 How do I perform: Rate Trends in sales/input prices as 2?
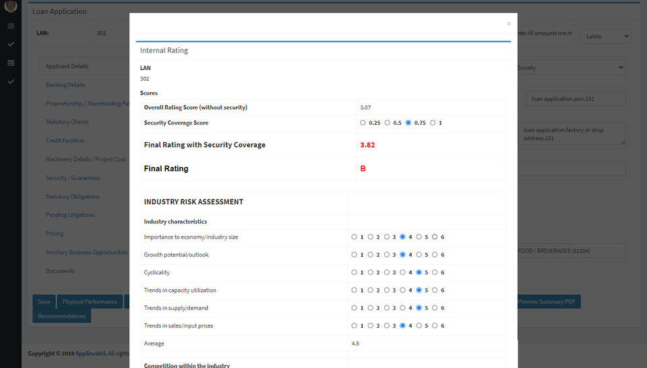point(371,326)
